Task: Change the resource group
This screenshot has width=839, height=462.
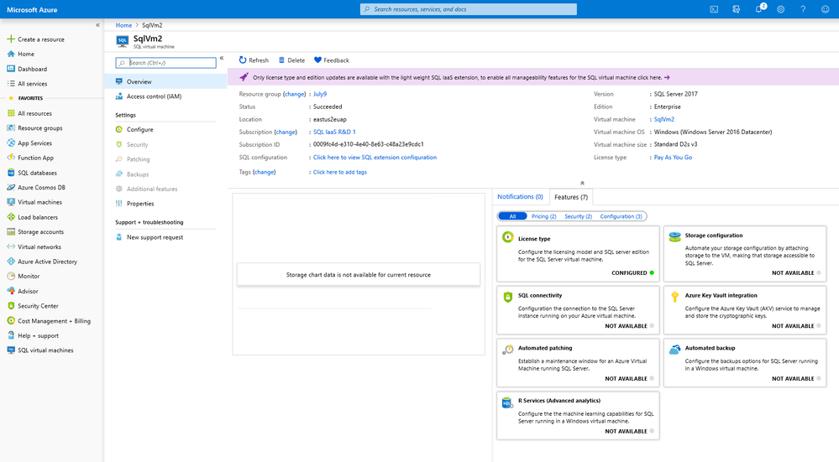Action: pos(294,94)
